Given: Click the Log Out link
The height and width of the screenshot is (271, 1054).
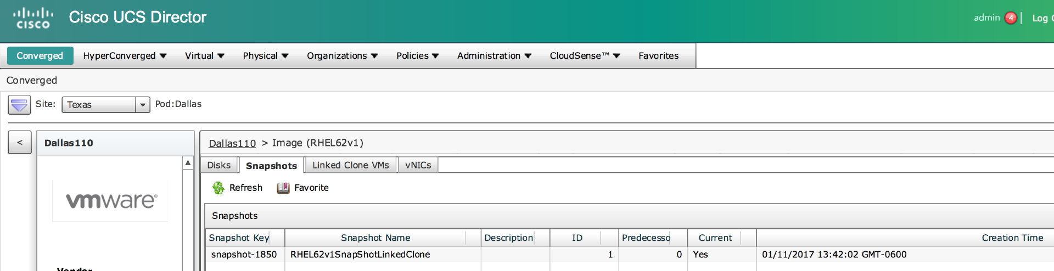Looking at the screenshot, I should [1043, 18].
